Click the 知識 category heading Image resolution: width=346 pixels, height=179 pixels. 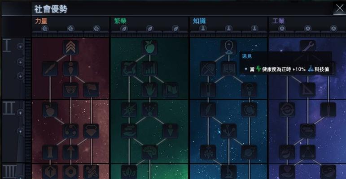[x=199, y=21]
